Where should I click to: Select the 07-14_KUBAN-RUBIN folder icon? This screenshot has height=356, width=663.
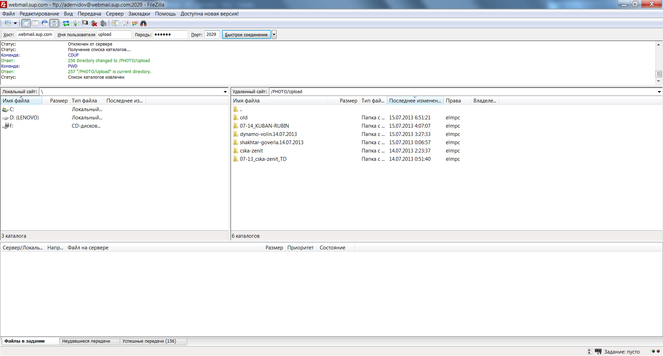click(236, 126)
